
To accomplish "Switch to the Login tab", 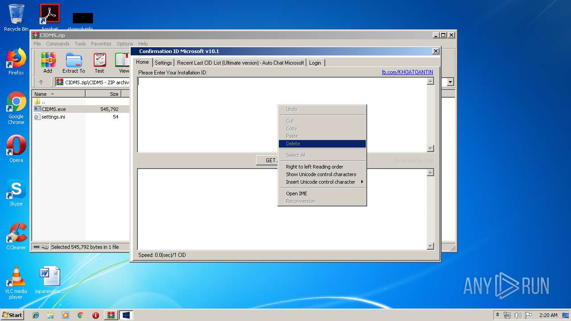I will point(315,63).
